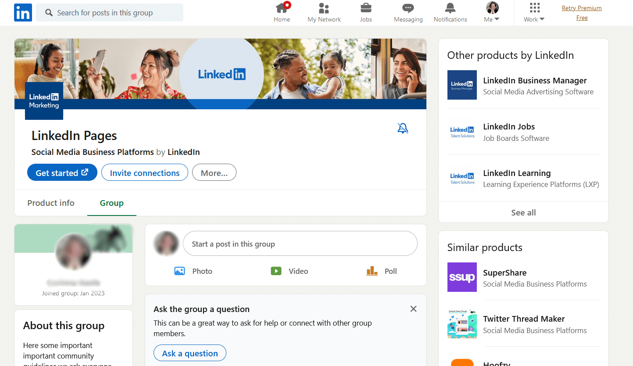Viewport: 633px width, 366px height.
Task: Dismiss the Ask the group a question card
Action: point(413,309)
